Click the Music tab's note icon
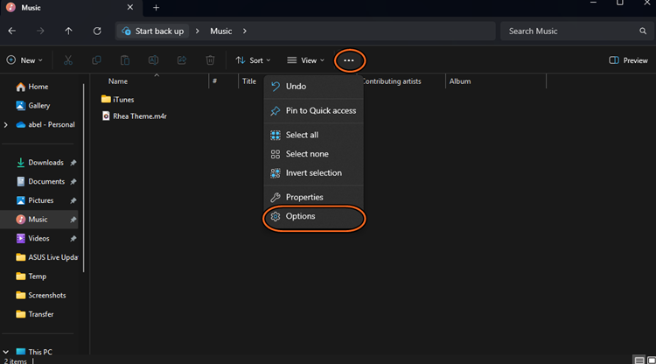This screenshot has width=656, height=364. tap(10, 8)
